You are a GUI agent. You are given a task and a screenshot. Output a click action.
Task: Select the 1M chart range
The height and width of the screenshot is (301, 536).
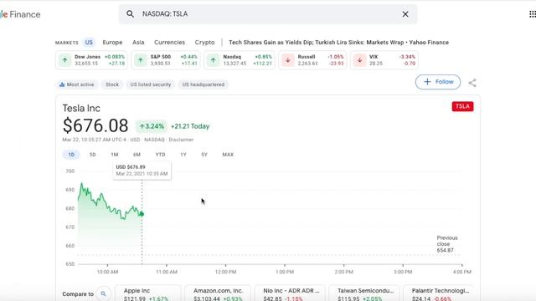click(x=115, y=155)
